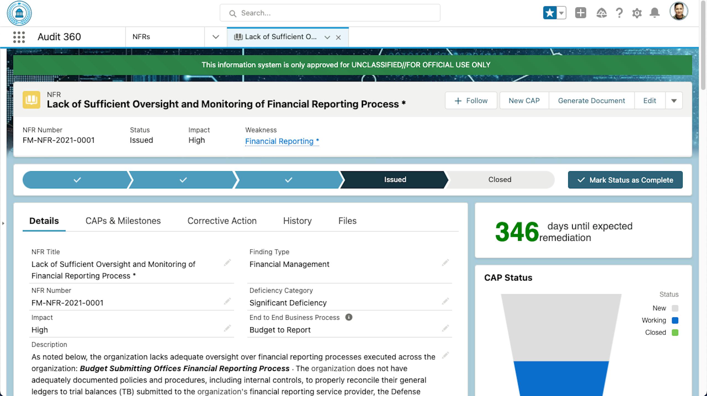This screenshot has height=396, width=707.
Task: Edit NFR Title pencil icon
Action: [x=227, y=263]
